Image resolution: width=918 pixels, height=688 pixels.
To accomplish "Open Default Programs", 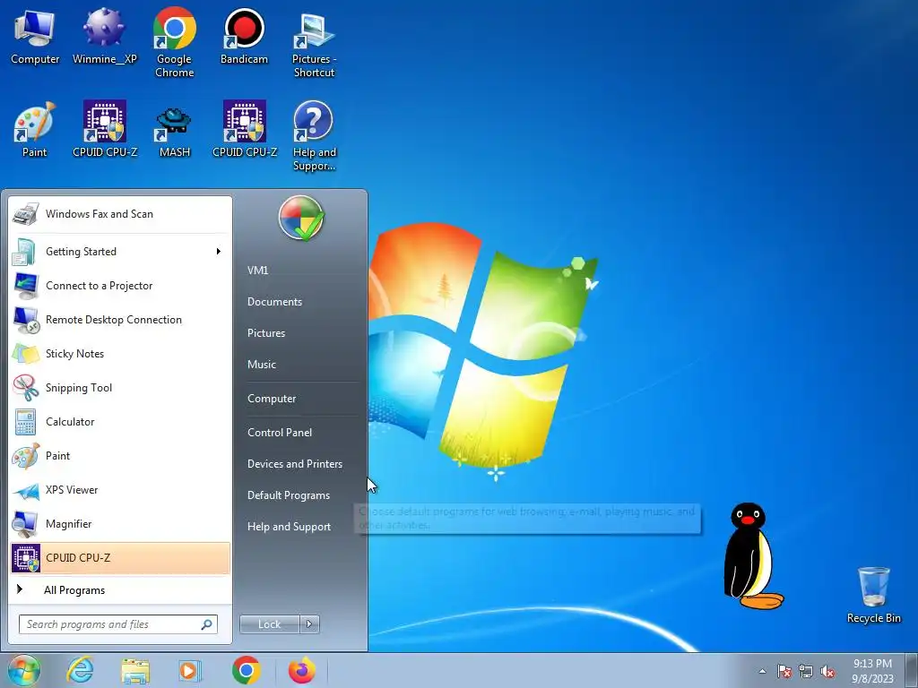I will (289, 495).
